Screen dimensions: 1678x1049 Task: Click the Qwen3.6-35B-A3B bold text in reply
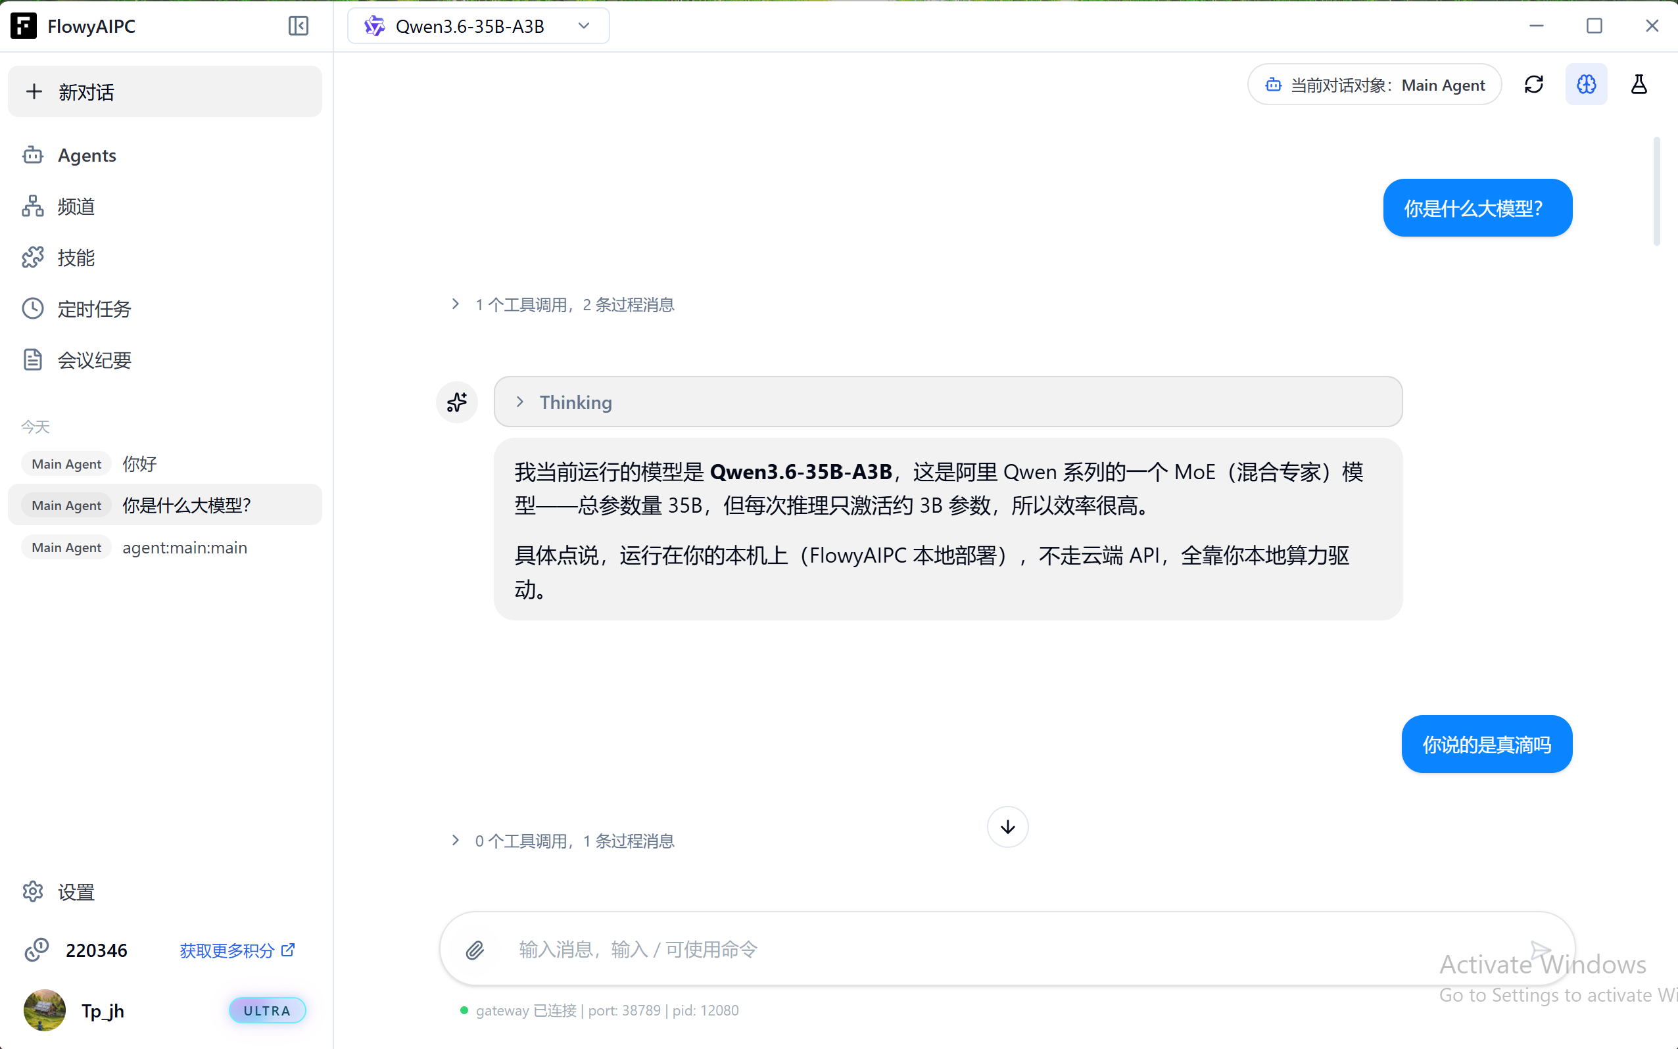tap(801, 473)
